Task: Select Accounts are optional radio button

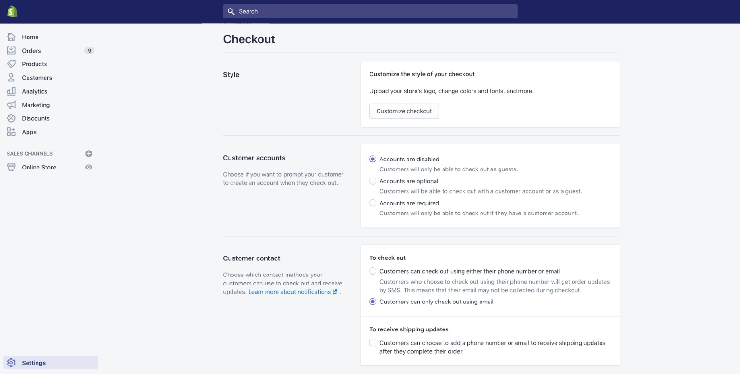Action: 373,181
